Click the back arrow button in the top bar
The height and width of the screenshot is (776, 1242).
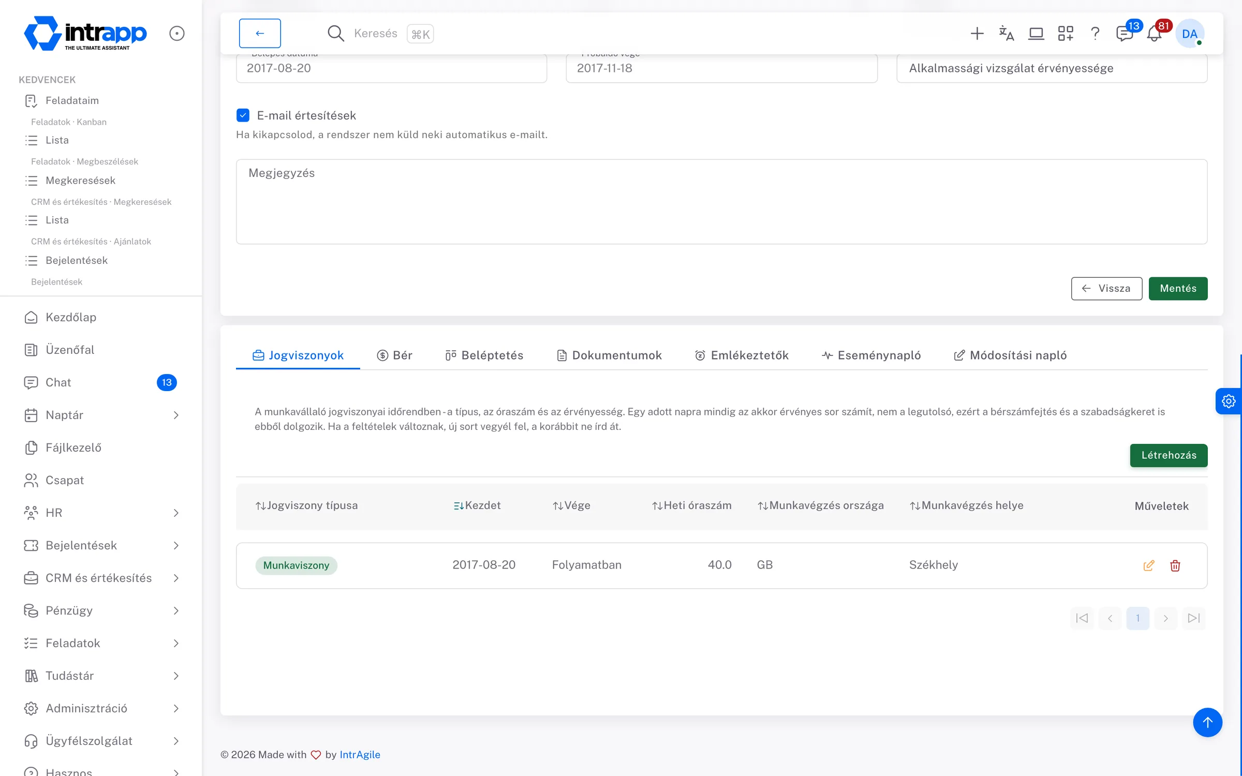260,34
